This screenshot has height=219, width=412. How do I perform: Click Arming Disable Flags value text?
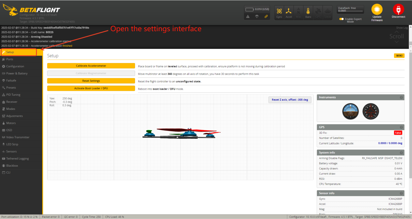click(x=382, y=158)
